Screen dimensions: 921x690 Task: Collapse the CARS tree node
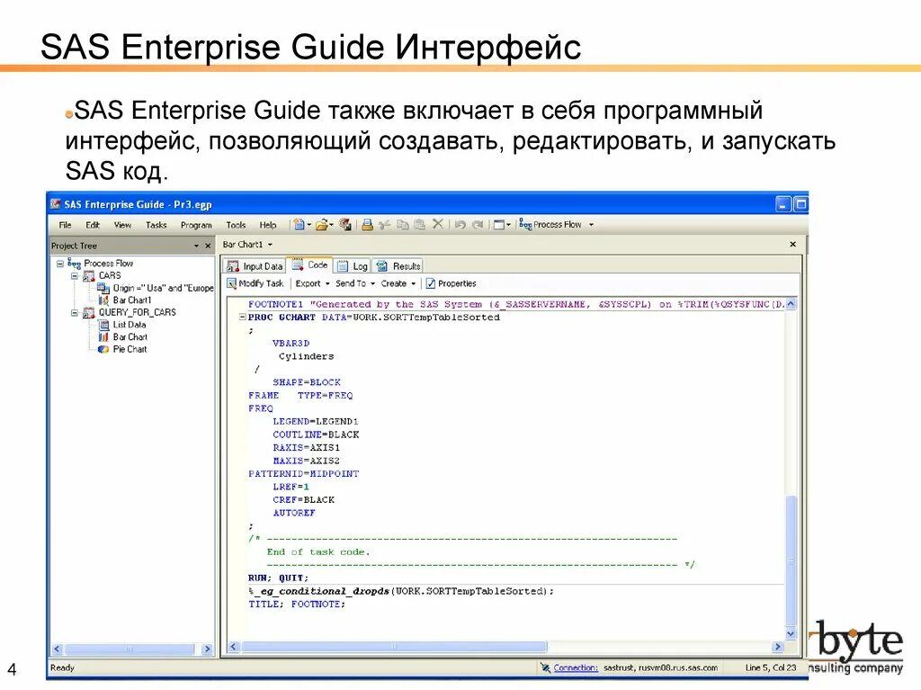[75, 275]
